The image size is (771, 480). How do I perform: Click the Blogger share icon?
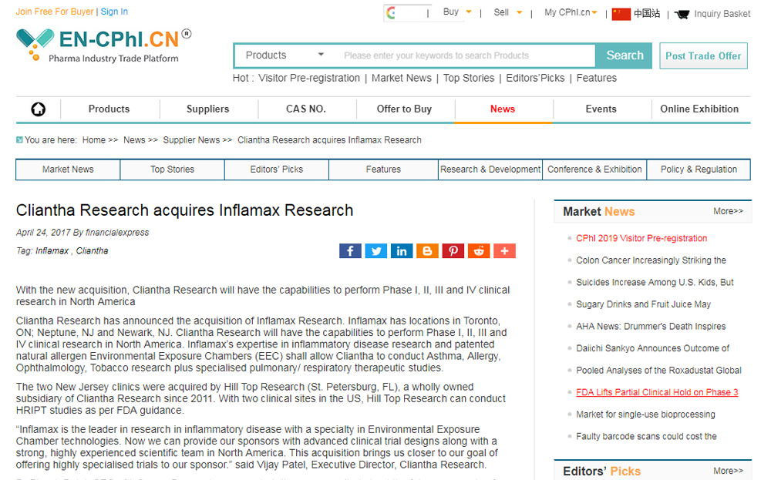pyautogui.click(x=427, y=251)
